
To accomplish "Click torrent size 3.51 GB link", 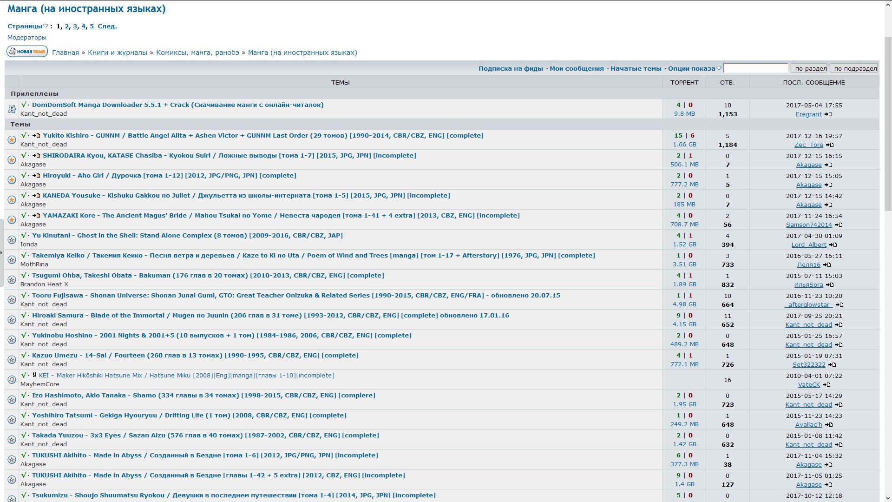I will coord(685,264).
